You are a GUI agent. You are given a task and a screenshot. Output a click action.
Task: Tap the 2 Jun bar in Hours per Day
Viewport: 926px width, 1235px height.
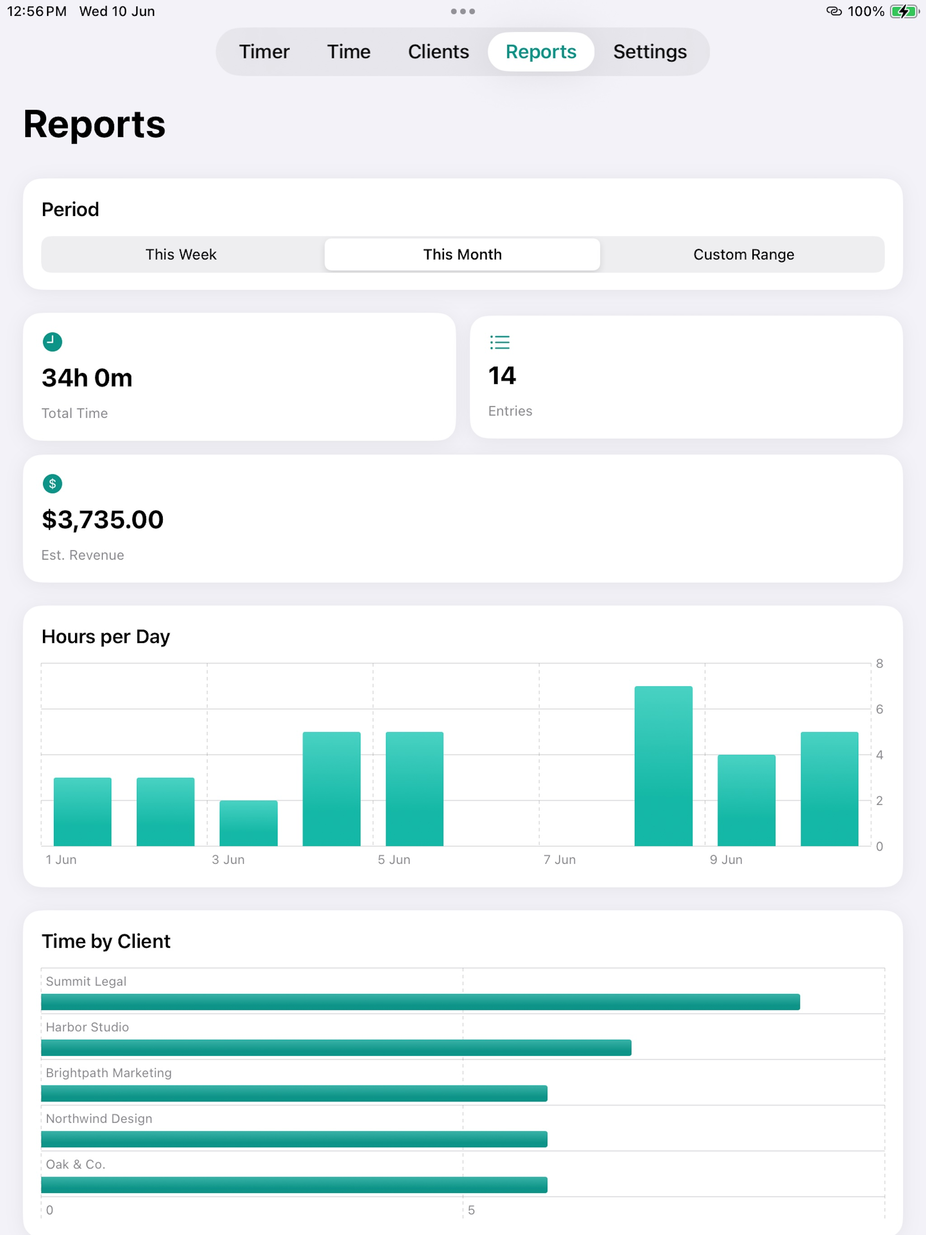(x=166, y=812)
